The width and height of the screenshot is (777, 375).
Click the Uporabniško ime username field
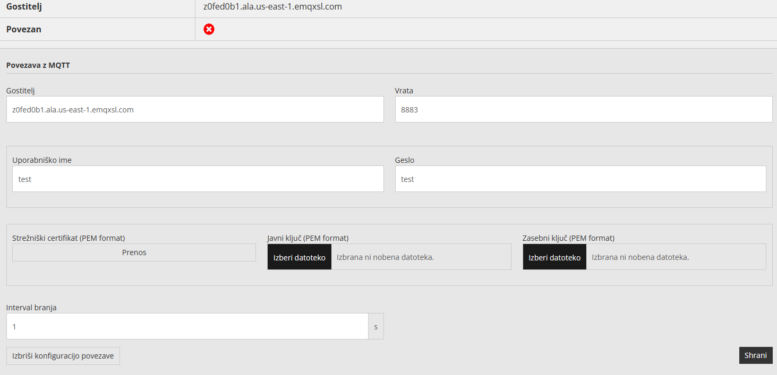coord(198,179)
